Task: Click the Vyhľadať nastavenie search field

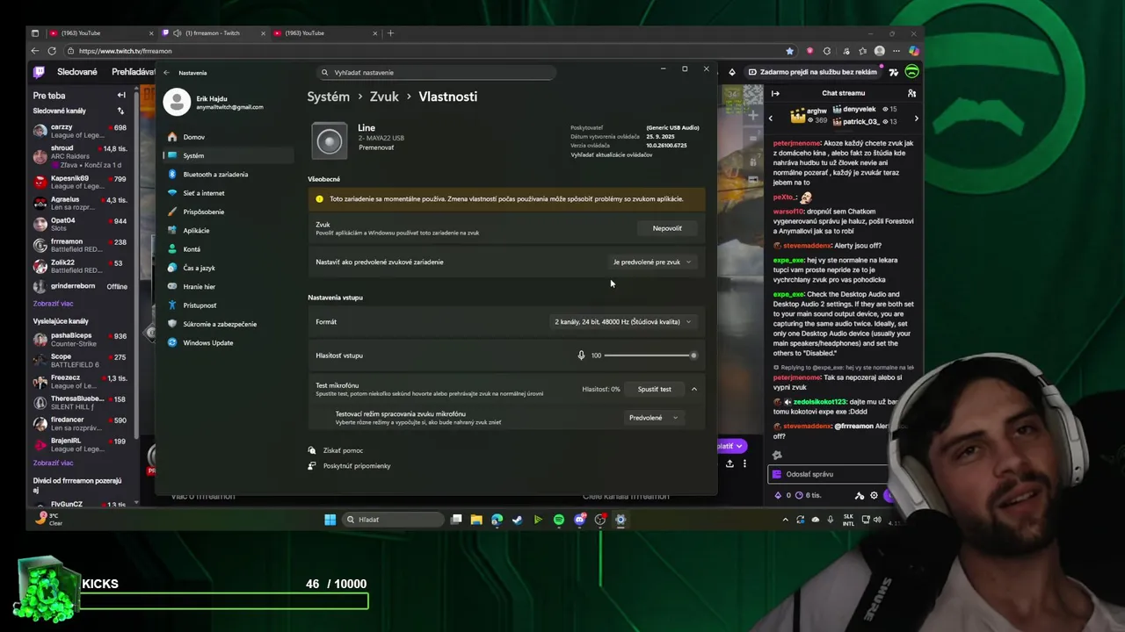Action: (x=436, y=73)
